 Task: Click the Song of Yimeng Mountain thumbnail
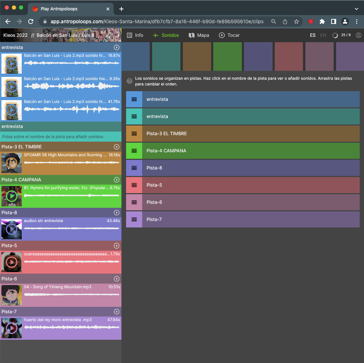[11, 295]
